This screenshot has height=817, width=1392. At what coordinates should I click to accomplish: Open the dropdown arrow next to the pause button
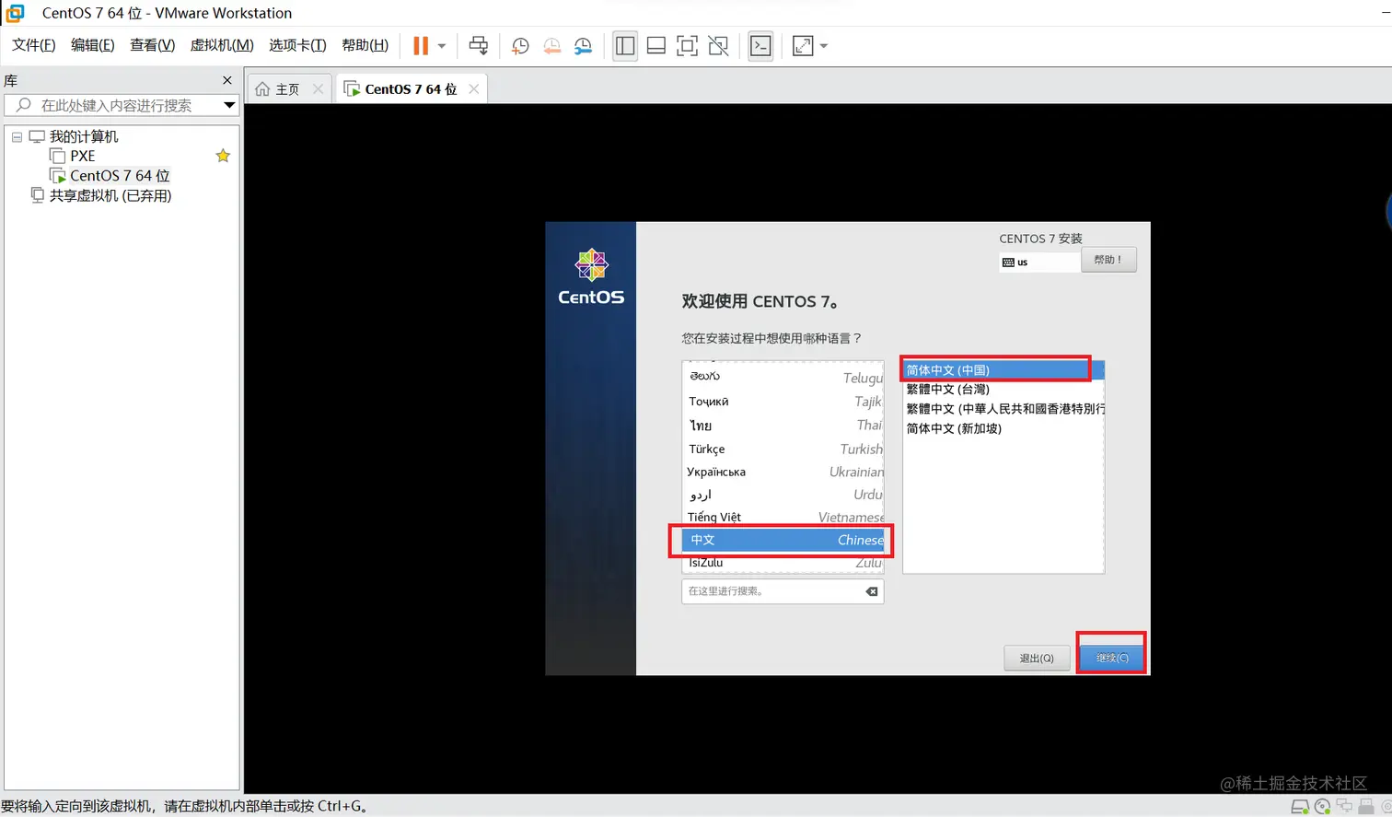442,46
